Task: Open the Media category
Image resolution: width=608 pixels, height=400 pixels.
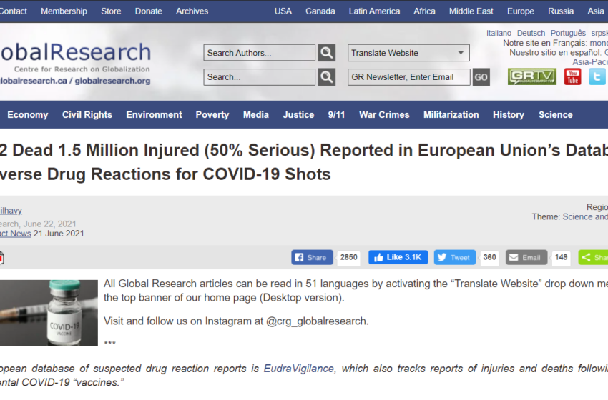Action: tap(256, 114)
